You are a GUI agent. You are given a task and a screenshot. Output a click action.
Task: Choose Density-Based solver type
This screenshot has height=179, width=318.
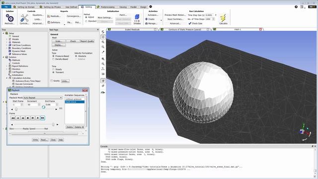tap(53, 59)
